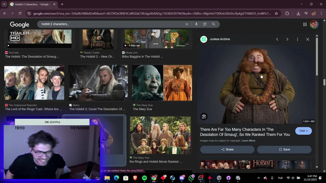Click the Google logo

[x=20, y=24]
